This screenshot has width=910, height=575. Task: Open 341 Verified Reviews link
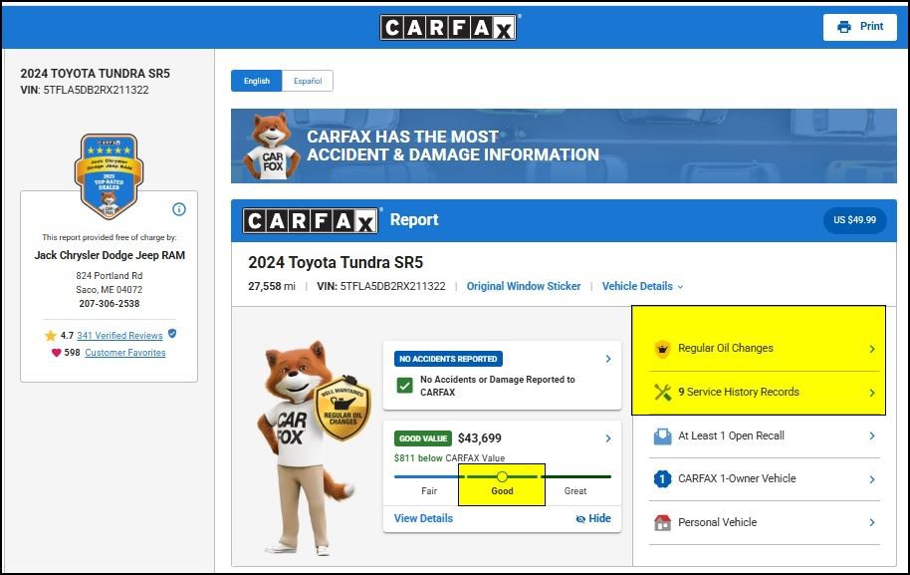pyautogui.click(x=119, y=335)
